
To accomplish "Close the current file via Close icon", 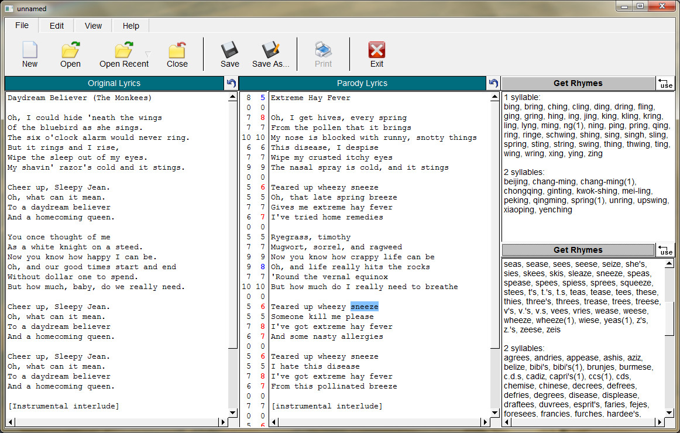I will [177, 50].
